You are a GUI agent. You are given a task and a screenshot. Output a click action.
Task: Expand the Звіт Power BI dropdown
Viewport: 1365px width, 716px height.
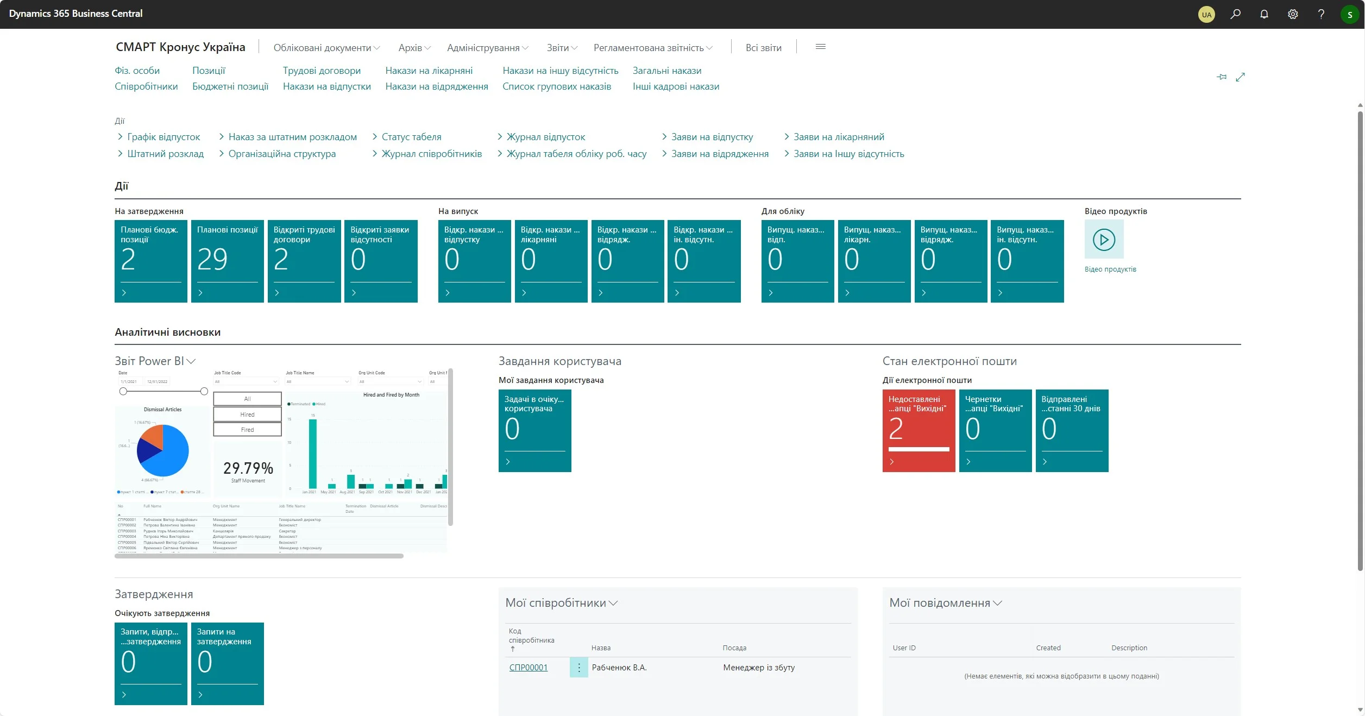(191, 361)
